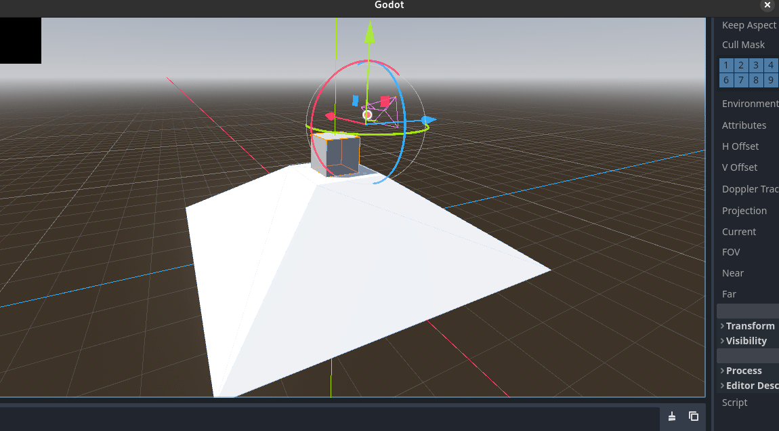Select the Environment property

click(750, 103)
